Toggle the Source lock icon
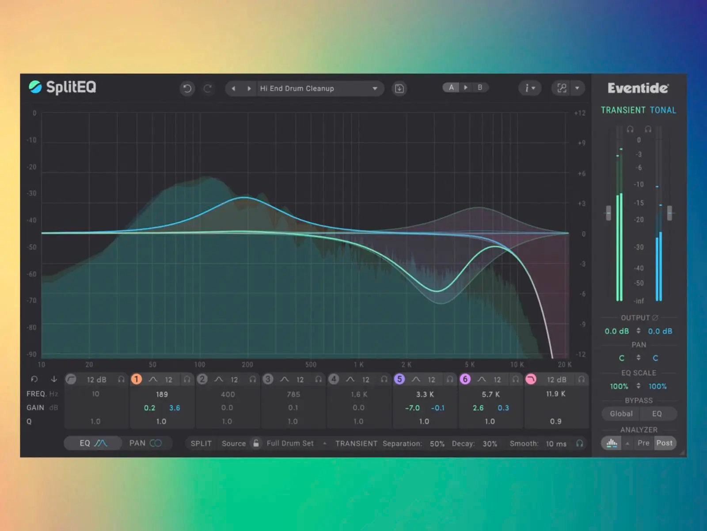Screen dimensions: 707x531 pos(256,443)
